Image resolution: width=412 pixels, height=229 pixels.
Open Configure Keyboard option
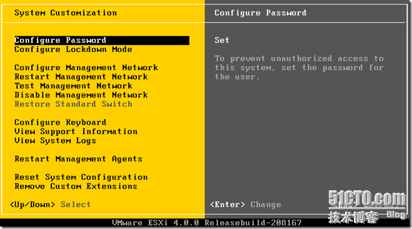tap(61, 123)
